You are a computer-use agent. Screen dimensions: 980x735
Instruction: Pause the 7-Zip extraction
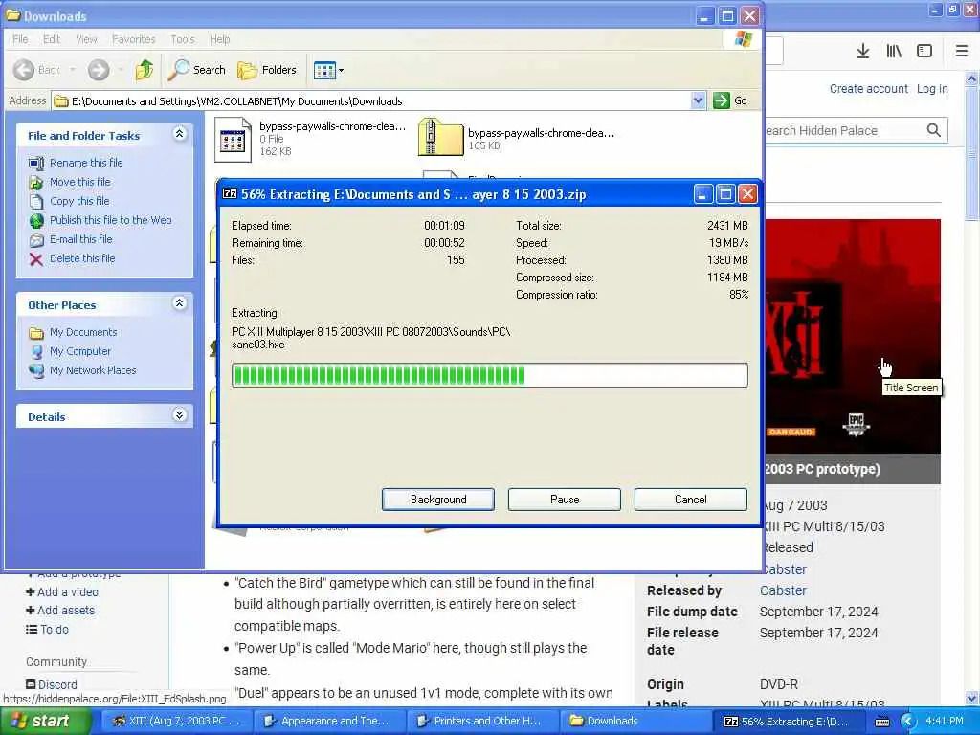[565, 500]
